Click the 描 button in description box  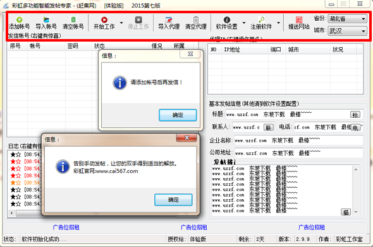[x=346, y=212]
